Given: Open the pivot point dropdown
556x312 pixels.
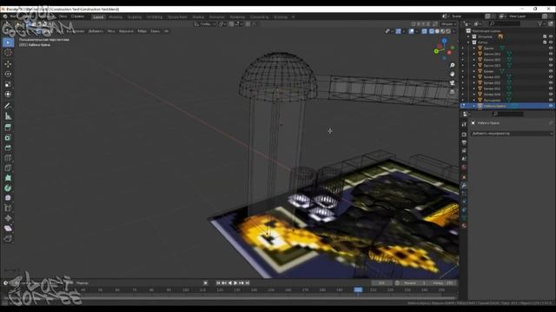Looking at the screenshot, I should (x=222, y=23).
